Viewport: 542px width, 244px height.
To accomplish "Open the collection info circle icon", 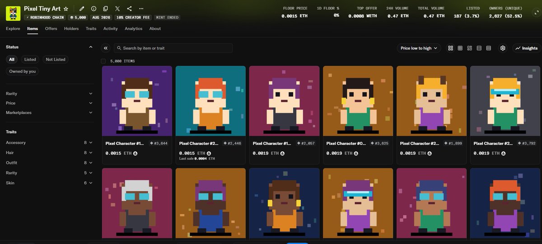I will pos(93,9).
